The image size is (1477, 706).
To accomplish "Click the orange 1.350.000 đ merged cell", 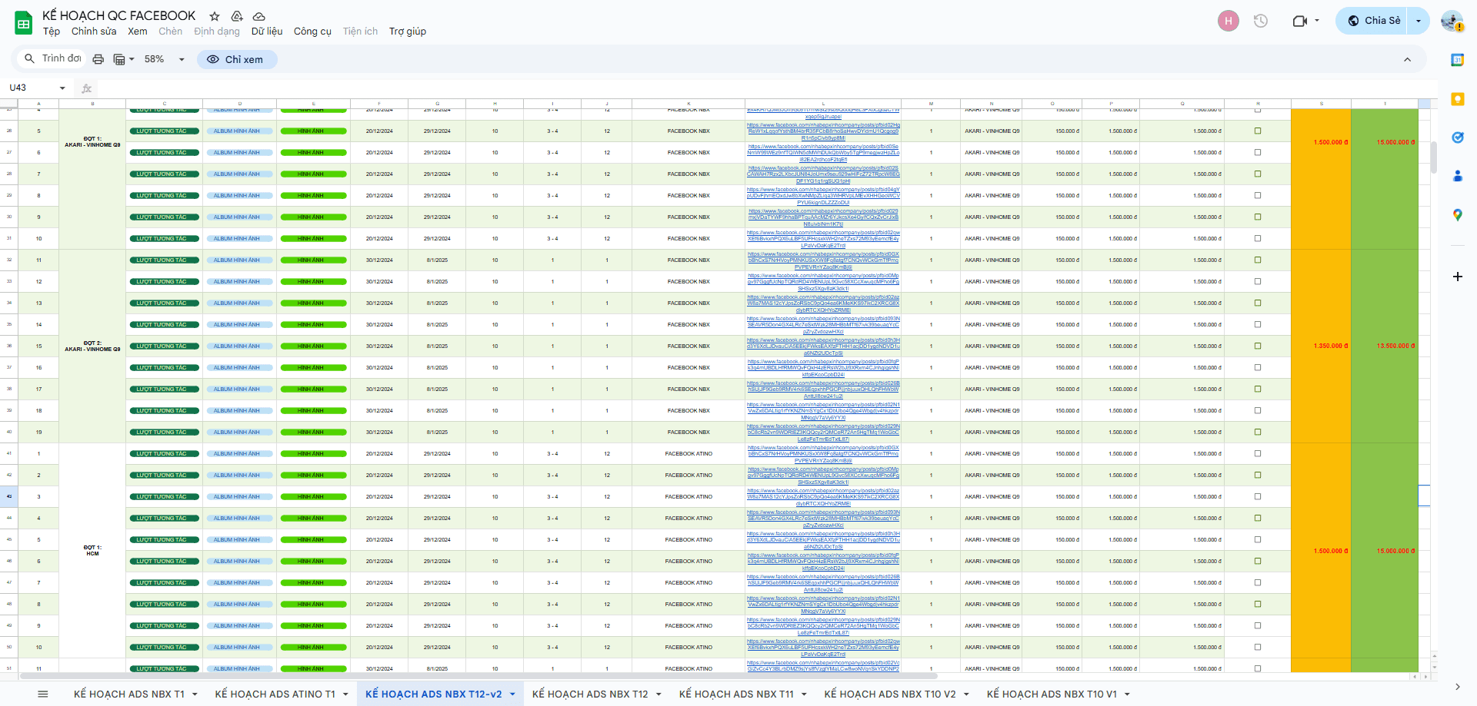I will click(1321, 346).
